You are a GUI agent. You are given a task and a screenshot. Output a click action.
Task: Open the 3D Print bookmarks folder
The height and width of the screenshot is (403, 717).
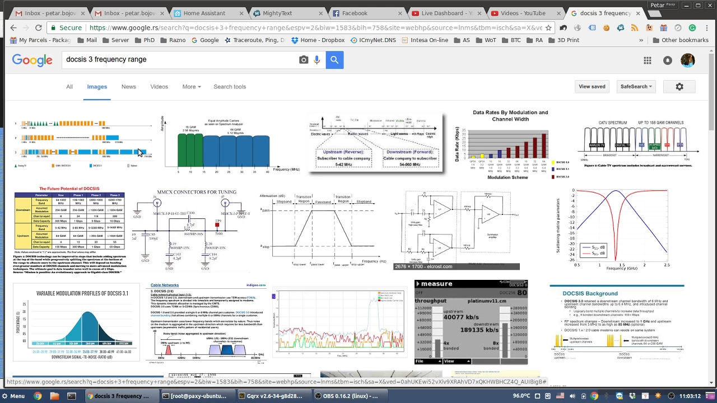562,40
